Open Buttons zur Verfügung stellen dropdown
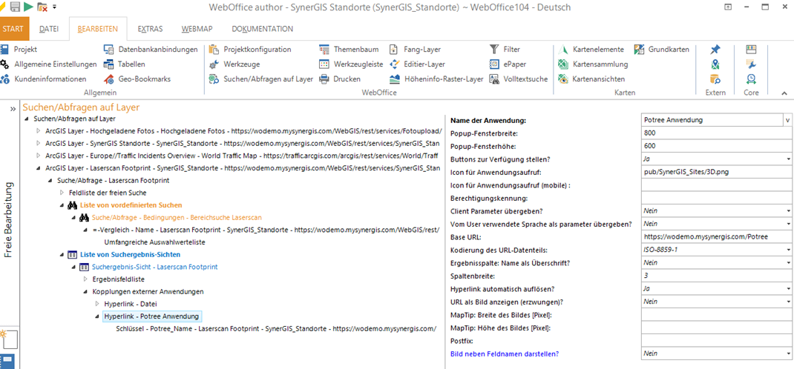 coord(789,159)
